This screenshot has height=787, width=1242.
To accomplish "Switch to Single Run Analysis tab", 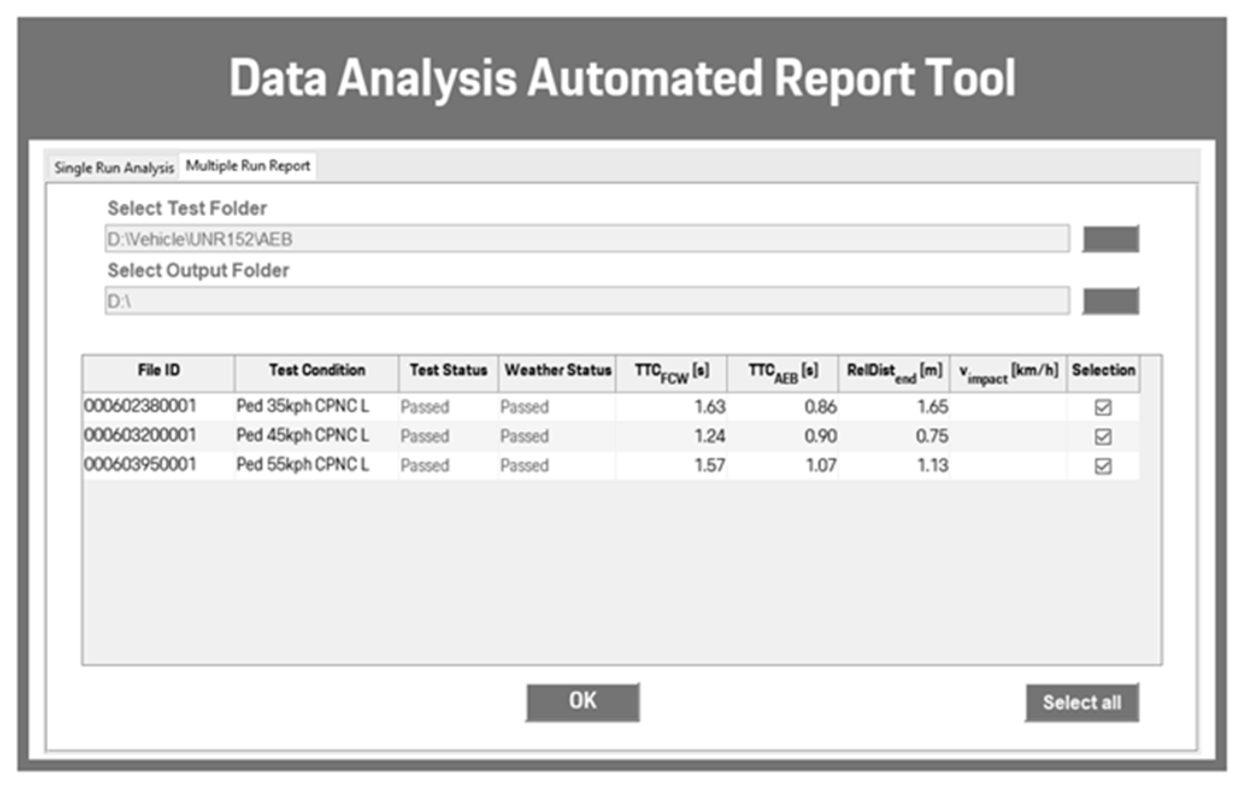I will [113, 167].
